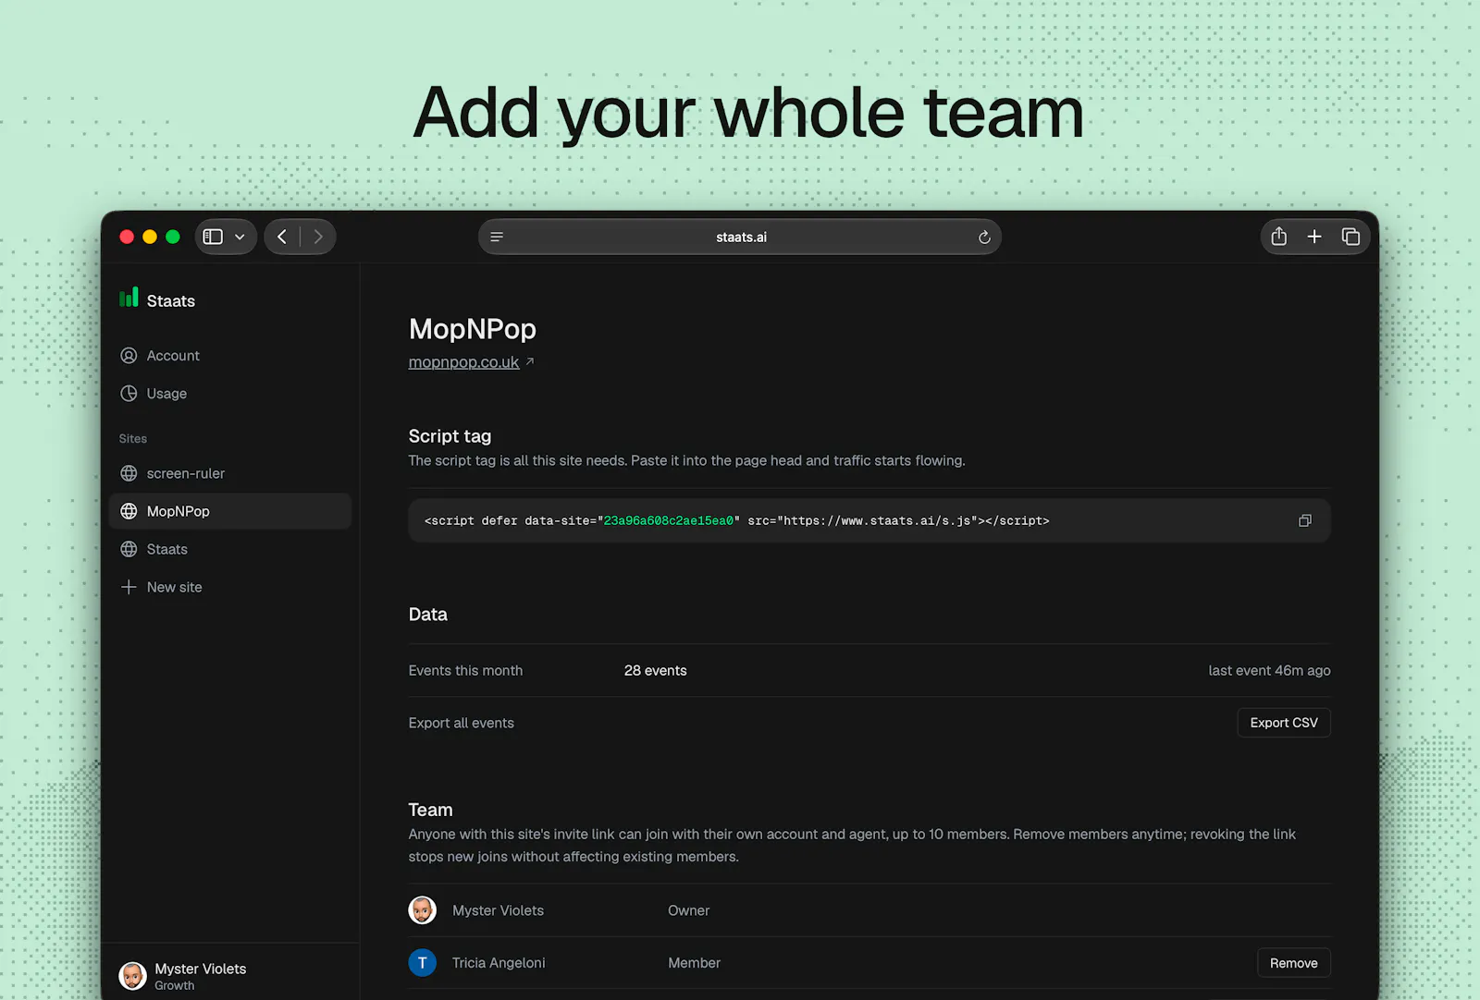Screen dimensions: 1480x1000
Task: Open the mopnpop.co.uk link
Action: [463, 362]
